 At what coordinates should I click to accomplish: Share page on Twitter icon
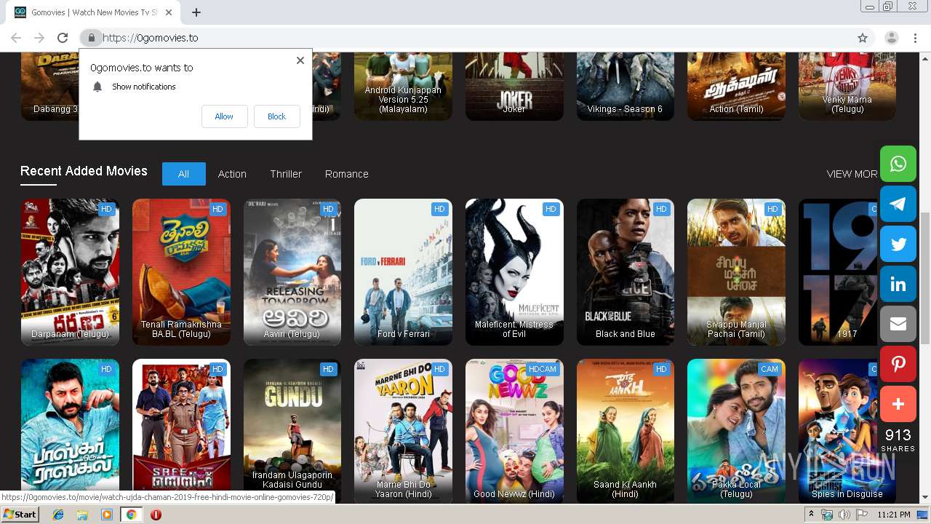tap(898, 244)
